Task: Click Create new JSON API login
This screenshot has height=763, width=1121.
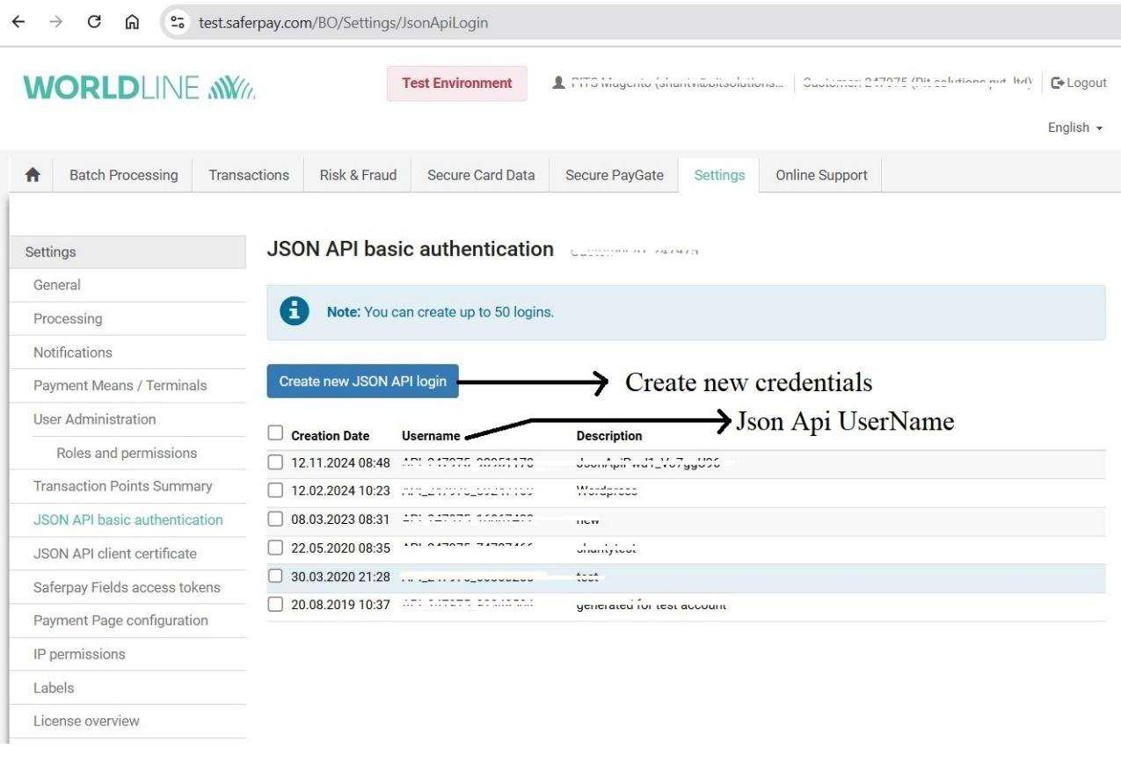Action: pos(362,381)
